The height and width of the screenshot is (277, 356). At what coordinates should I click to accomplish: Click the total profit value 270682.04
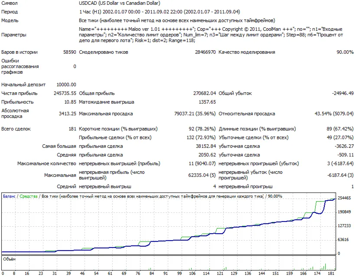(x=204, y=93)
